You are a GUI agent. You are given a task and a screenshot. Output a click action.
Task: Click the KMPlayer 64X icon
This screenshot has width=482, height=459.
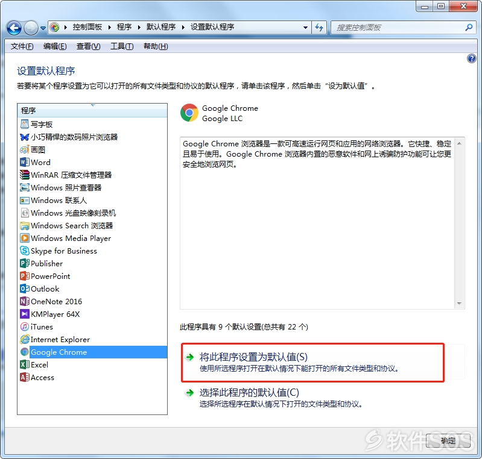(25, 314)
